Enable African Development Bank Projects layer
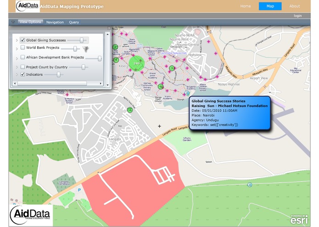 coord(23,57)
